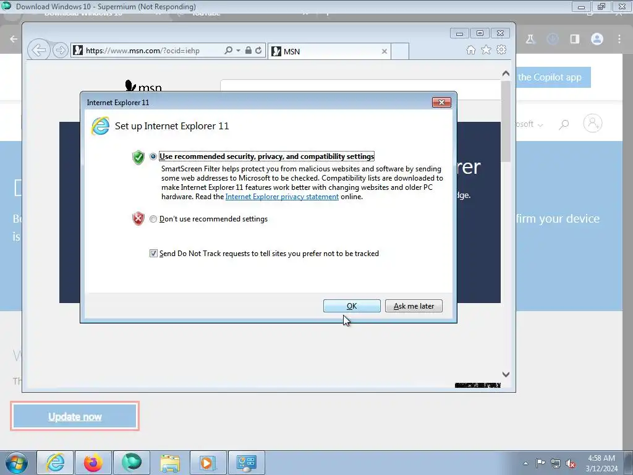This screenshot has height=475, width=633.
Task: Click the network tray icon
Action: click(556, 463)
